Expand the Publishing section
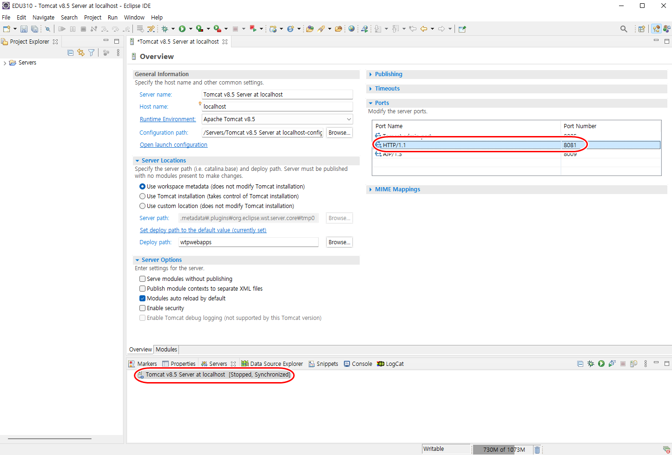 (x=370, y=74)
